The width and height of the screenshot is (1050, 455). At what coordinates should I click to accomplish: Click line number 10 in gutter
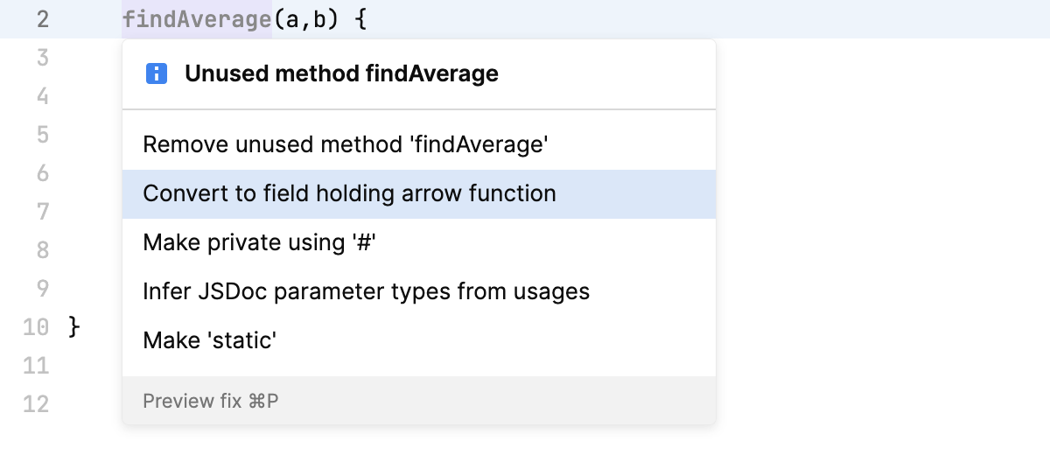tap(35, 327)
